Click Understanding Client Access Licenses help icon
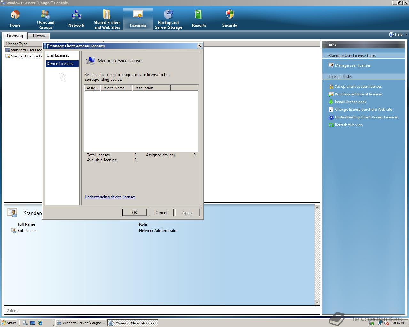Screen dimensions: 409x327 pos(331,117)
